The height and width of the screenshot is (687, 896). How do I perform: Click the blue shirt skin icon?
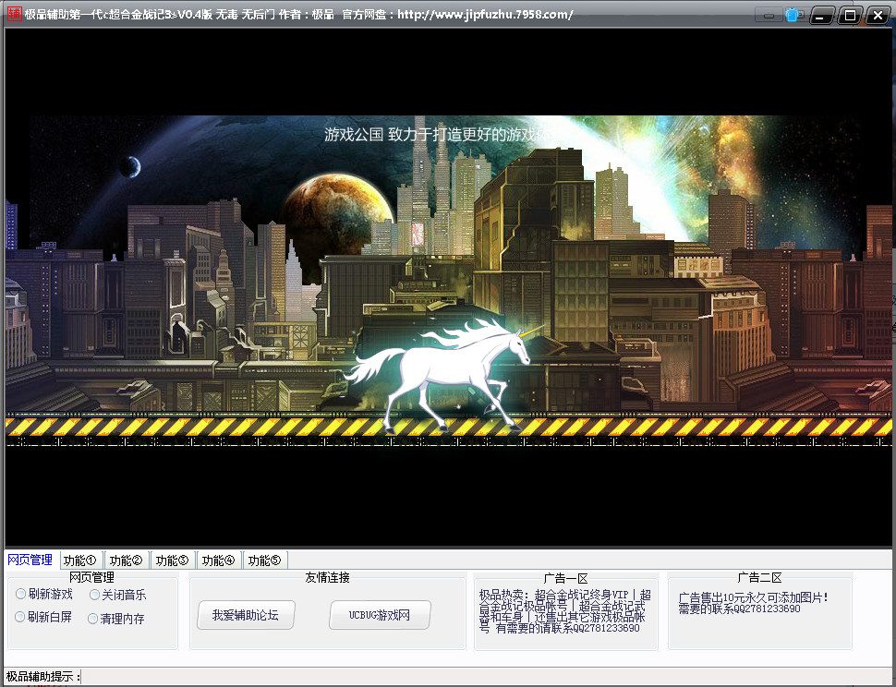coord(793,15)
